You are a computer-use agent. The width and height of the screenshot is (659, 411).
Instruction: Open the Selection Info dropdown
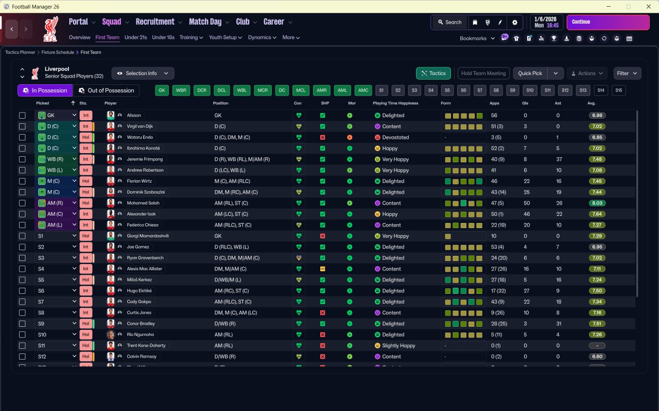[x=143, y=73]
